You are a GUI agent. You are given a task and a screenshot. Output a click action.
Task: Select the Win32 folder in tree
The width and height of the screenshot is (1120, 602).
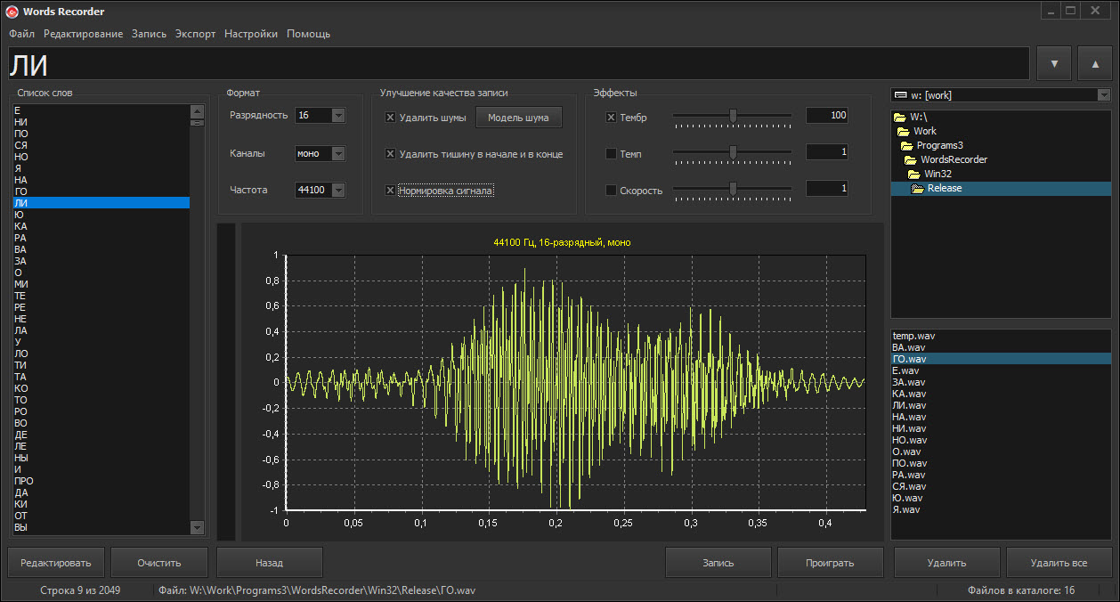937,174
